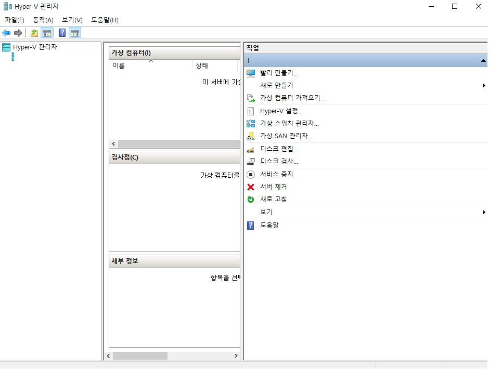Image resolution: width=489 pixels, height=369 pixels.
Task: Go back with the blue left arrow
Action: click(x=6, y=33)
